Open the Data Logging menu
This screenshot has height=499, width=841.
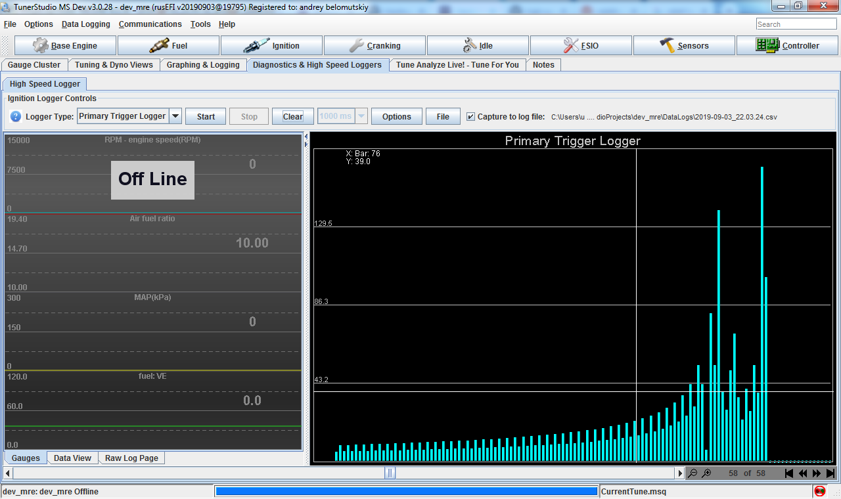[x=86, y=24]
